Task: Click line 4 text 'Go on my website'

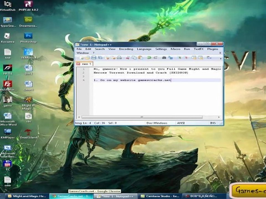Action: point(118,80)
